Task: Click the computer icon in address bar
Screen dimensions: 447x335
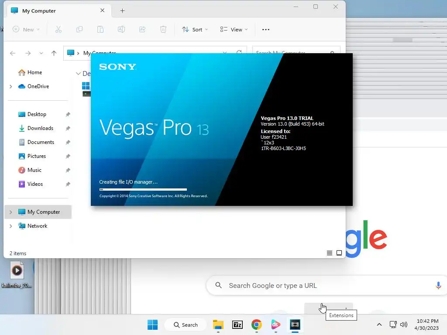Action: point(71,53)
